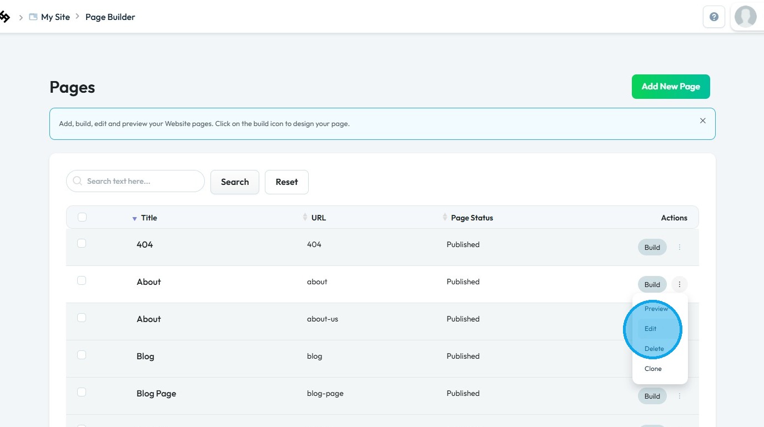Image resolution: width=764 pixels, height=427 pixels.
Task: Check the checkbox for the 404 page
Action: 82,243
